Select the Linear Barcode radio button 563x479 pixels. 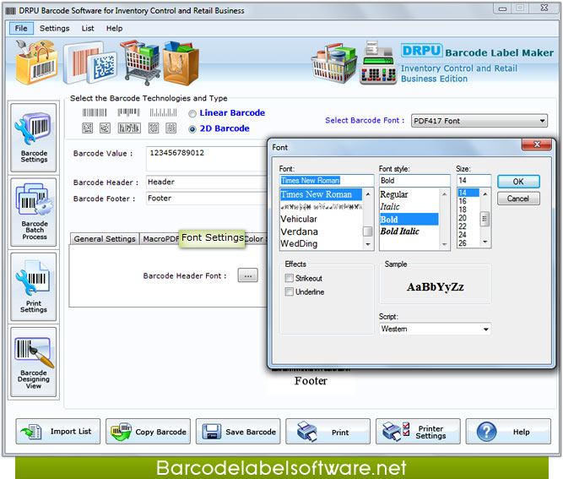(192, 113)
